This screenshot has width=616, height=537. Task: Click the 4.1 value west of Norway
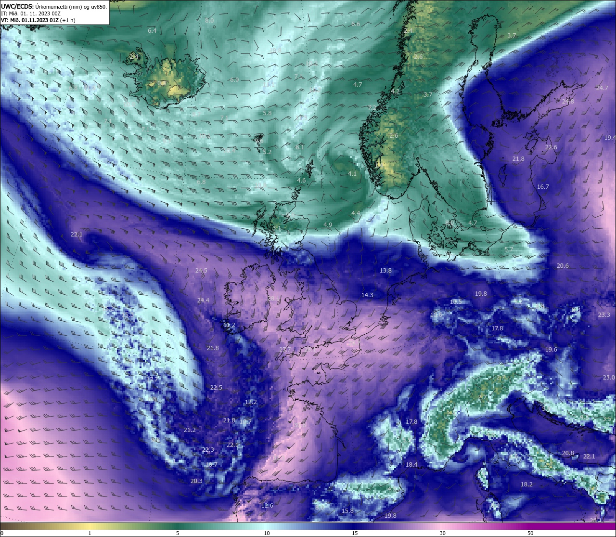point(352,173)
